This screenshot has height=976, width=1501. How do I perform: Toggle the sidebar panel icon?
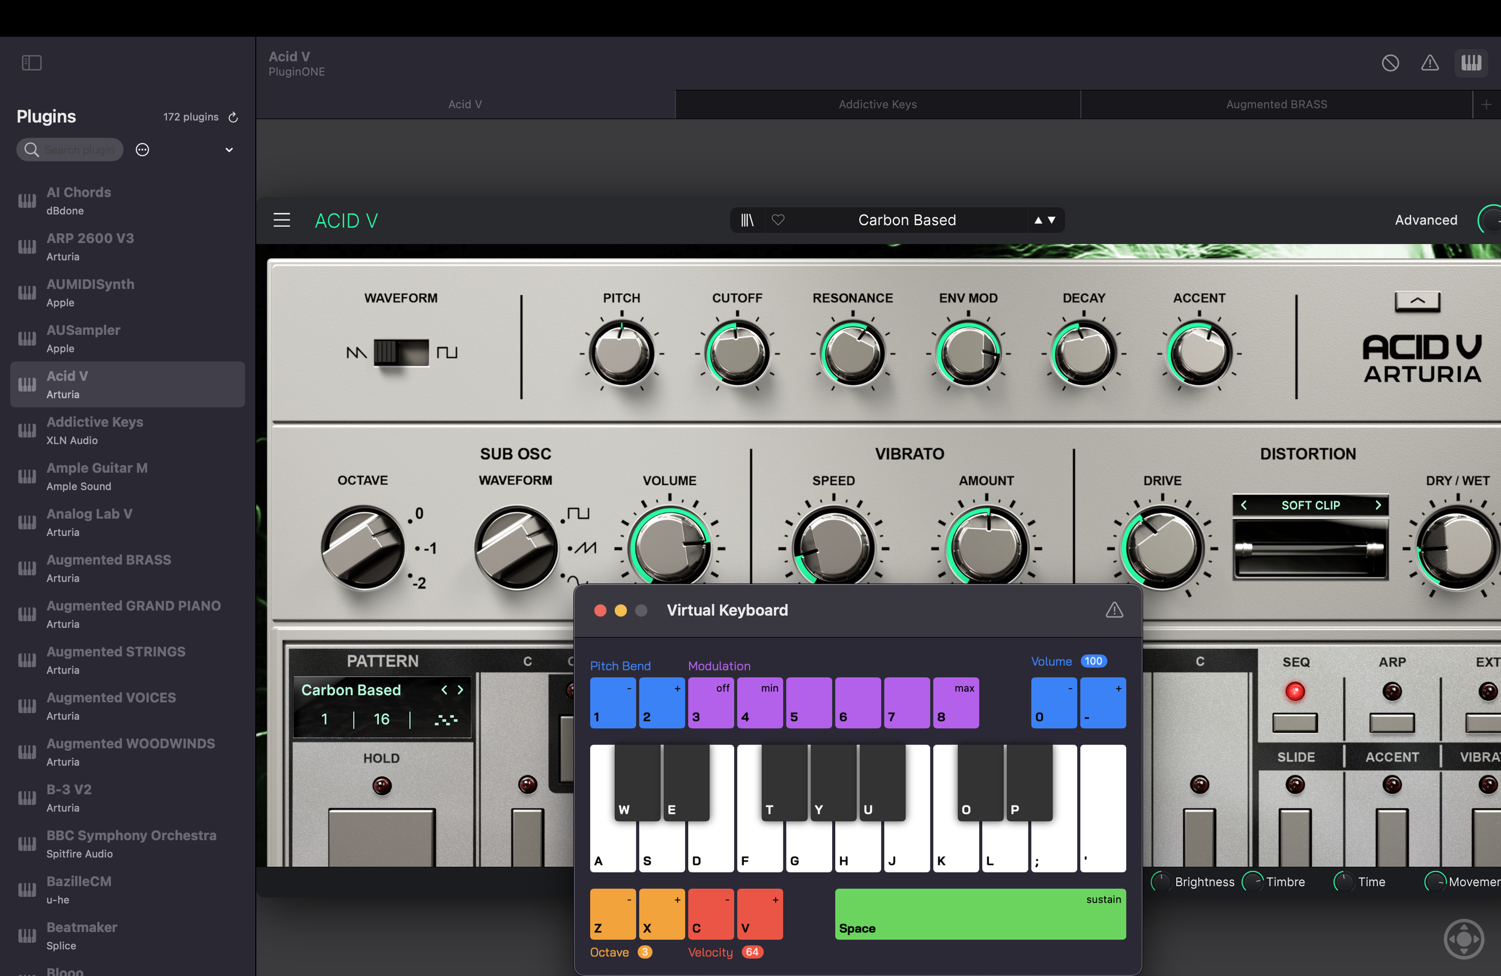point(32,62)
